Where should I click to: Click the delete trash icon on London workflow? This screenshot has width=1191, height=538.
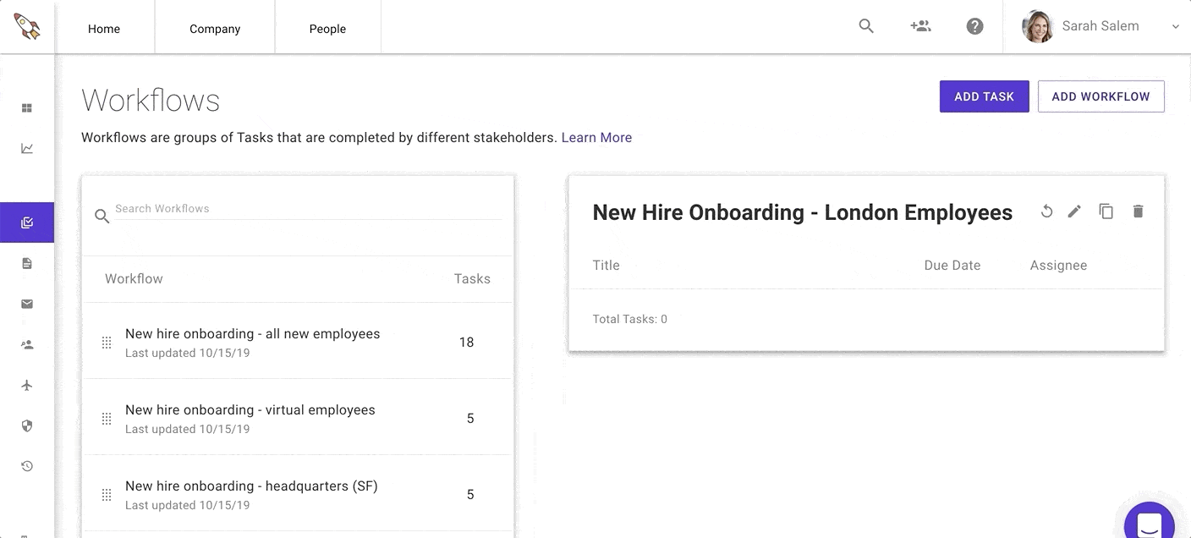[x=1138, y=211]
